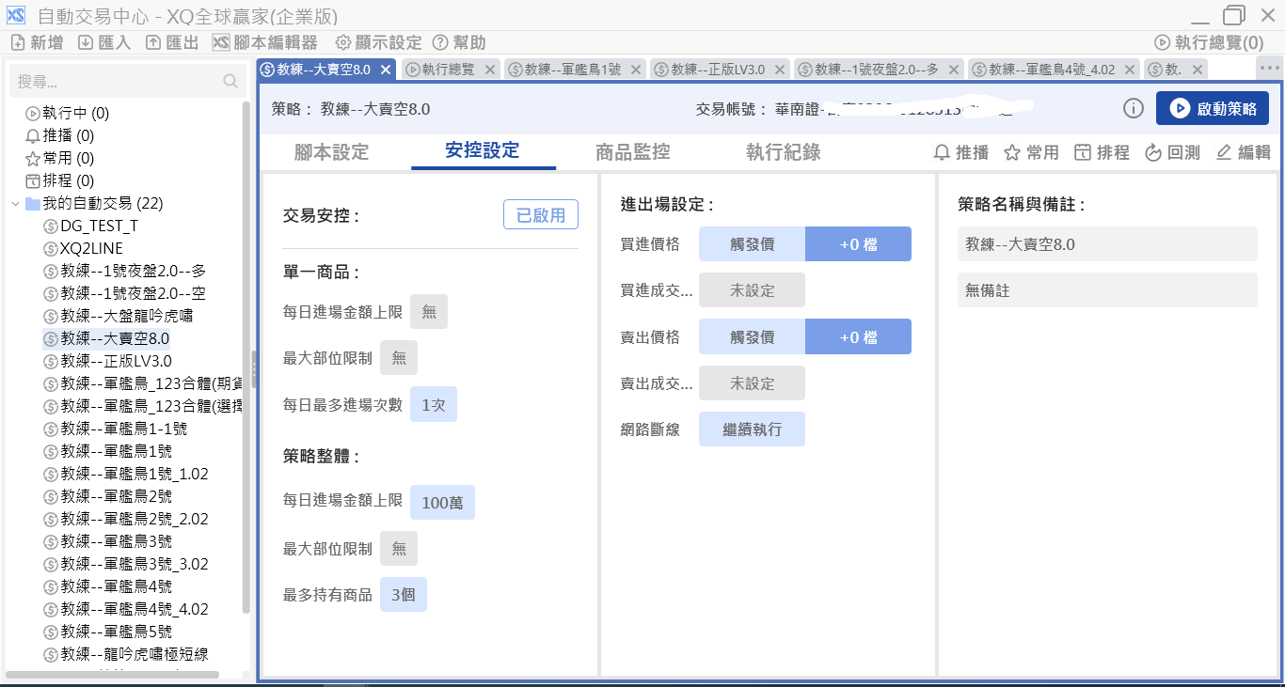Edit the 無備註 notes field
1285x687 pixels.
[1107, 290]
